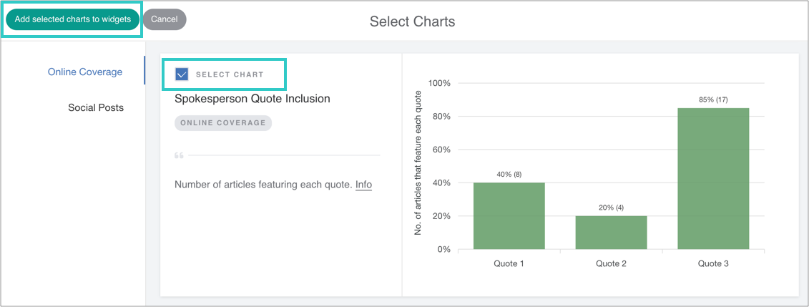Select the Quote 3 green bar
Image resolution: width=809 pixels, height=307 pixels.
[x=713, y=178]
